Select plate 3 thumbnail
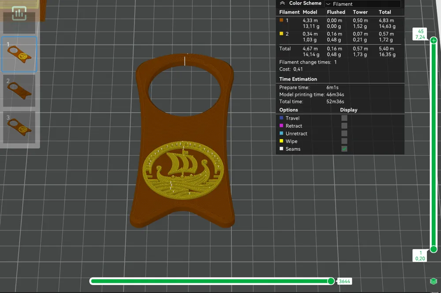 [19, 127]
